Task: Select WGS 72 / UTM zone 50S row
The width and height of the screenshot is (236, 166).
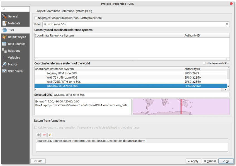Action: (x=130, y=77)
